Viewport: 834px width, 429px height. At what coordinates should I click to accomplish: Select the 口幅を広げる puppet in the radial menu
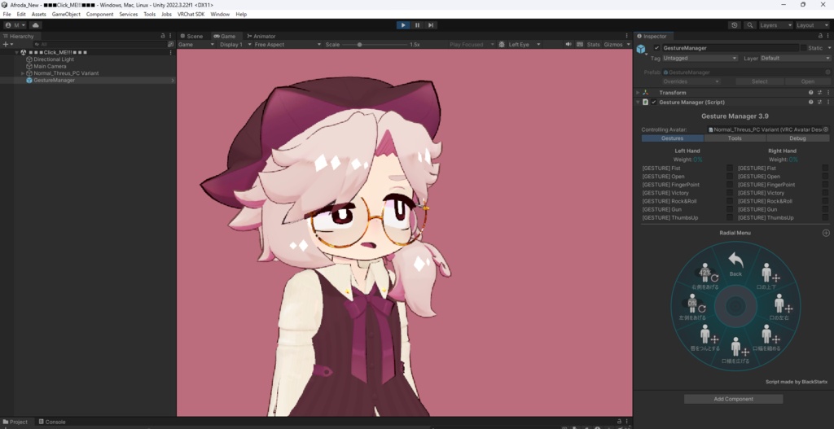[735, 350]
